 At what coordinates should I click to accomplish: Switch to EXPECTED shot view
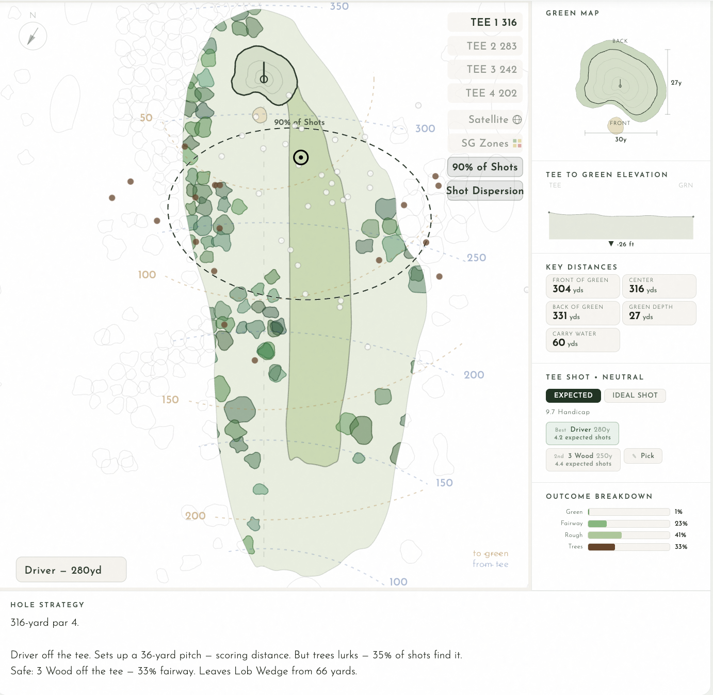click(x=573, y=395)
